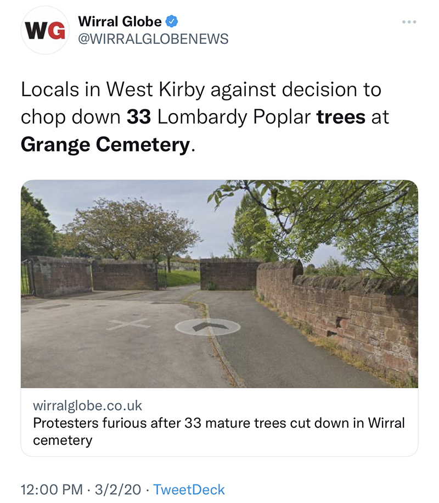Open the cemetery entrance photo
Screen dimensions: 439x503
(219, 283)
